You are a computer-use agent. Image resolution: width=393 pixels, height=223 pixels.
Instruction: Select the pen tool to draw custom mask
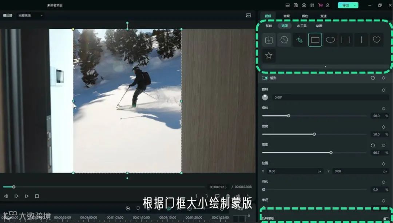pyautogui.click(x=299, y=40)
